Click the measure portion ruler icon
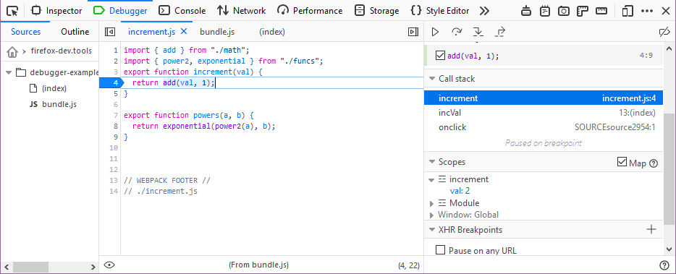676x274 pixels. [x=602, y=11]
